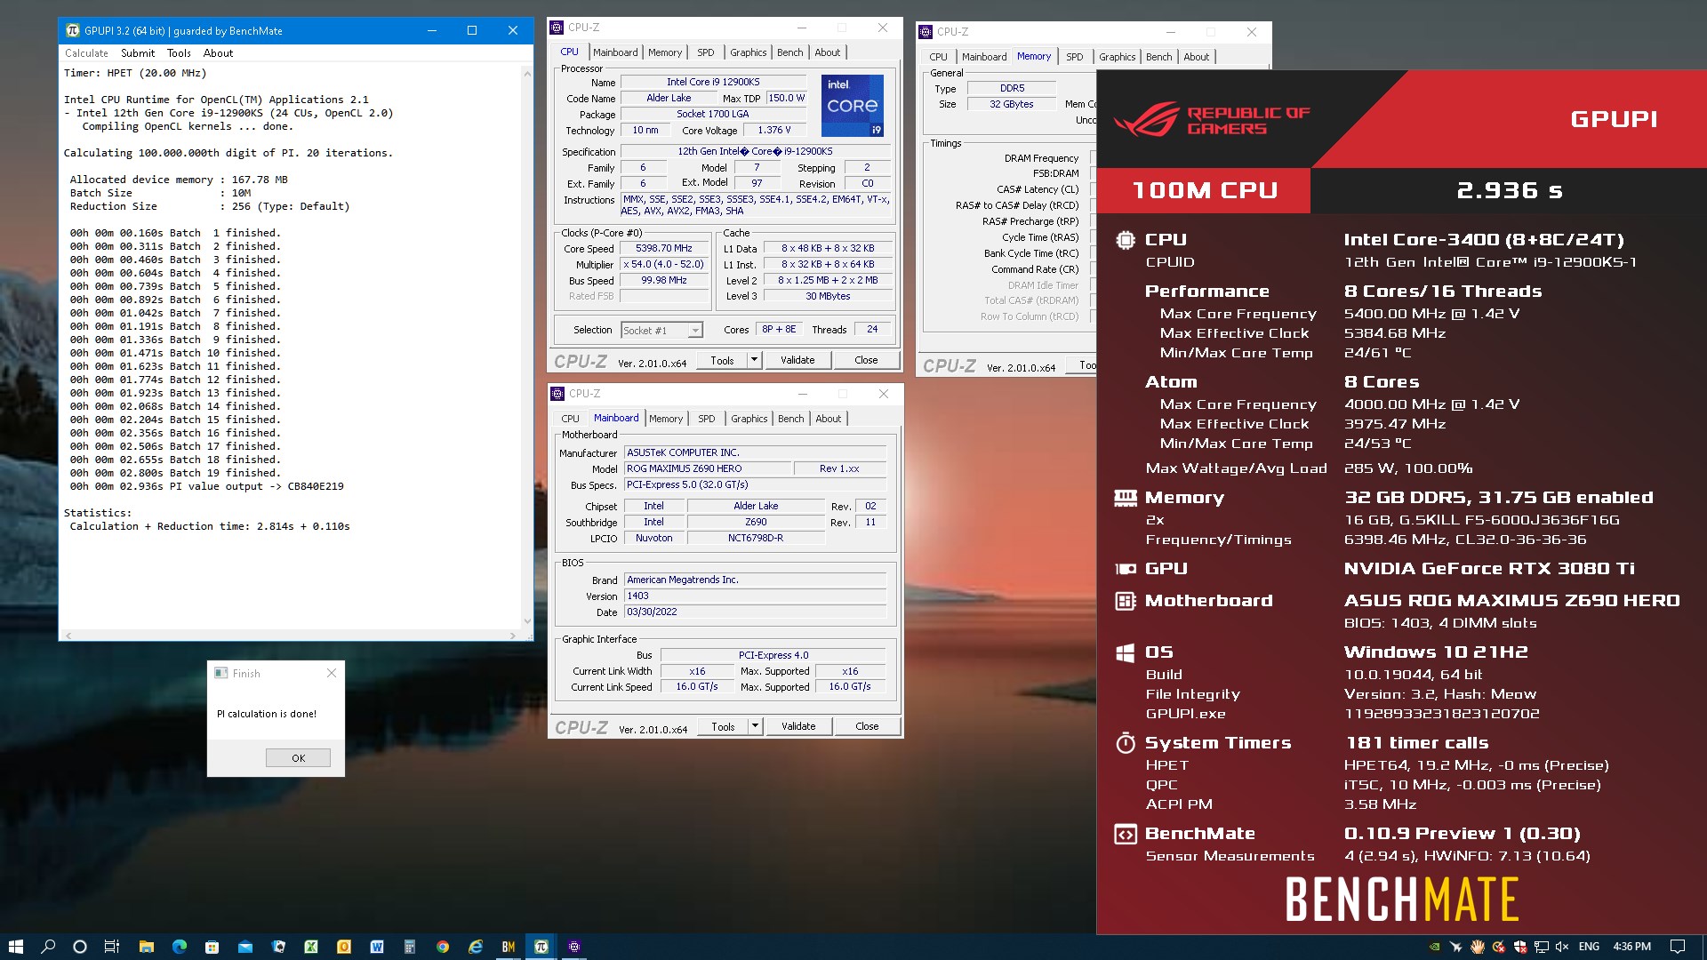Launch Outlook from the taskbar
Image resolution: width=1707 pixels, height=960 pixels.
tap(344, 947)
